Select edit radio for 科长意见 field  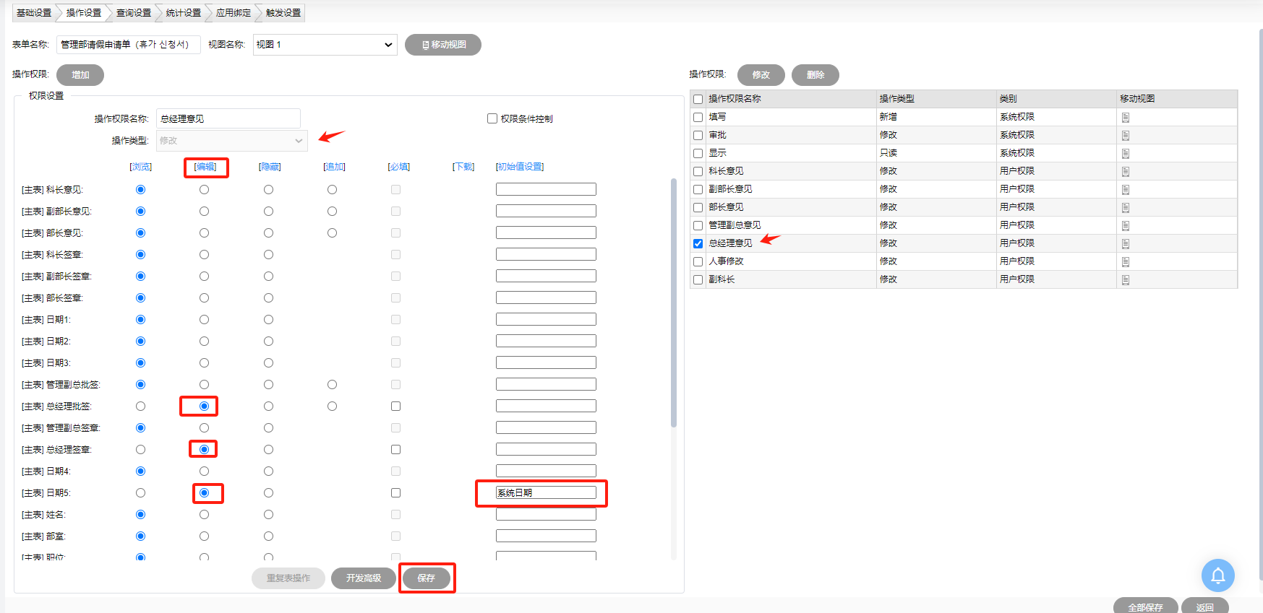point(205,189)
